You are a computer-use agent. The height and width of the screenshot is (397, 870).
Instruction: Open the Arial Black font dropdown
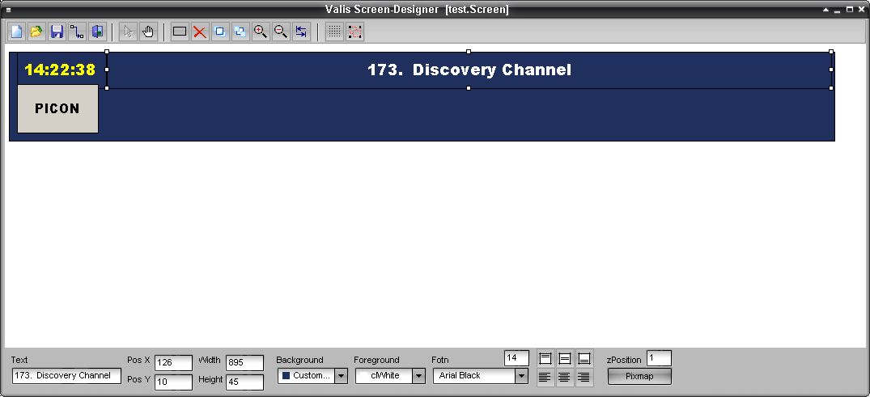(x=521, y=376)
